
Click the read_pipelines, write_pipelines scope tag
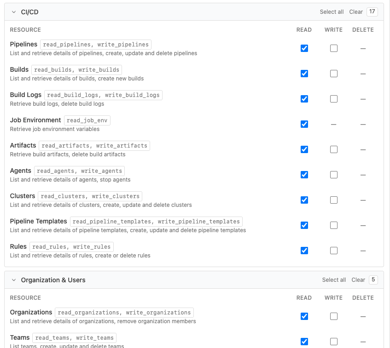pyautogui.click(x=96, y=45)
